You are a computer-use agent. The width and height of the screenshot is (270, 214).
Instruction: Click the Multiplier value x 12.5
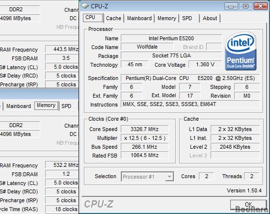[144, 138]
